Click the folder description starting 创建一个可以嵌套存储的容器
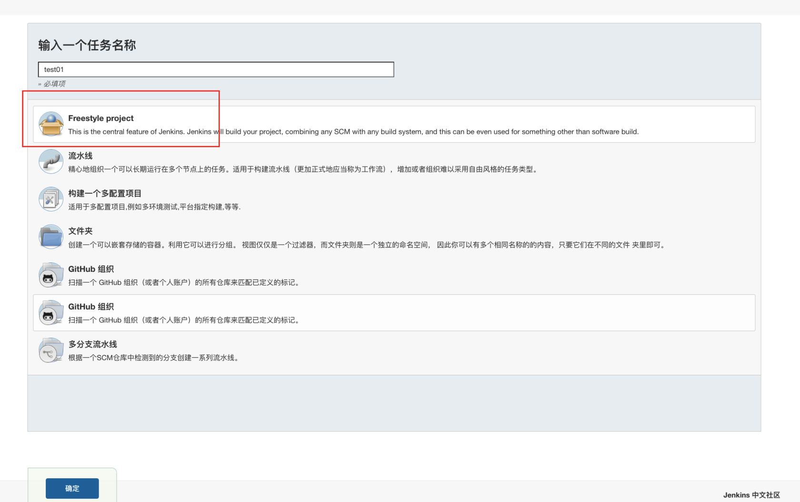This screenshot has width=800, height=502. [367, 245]
